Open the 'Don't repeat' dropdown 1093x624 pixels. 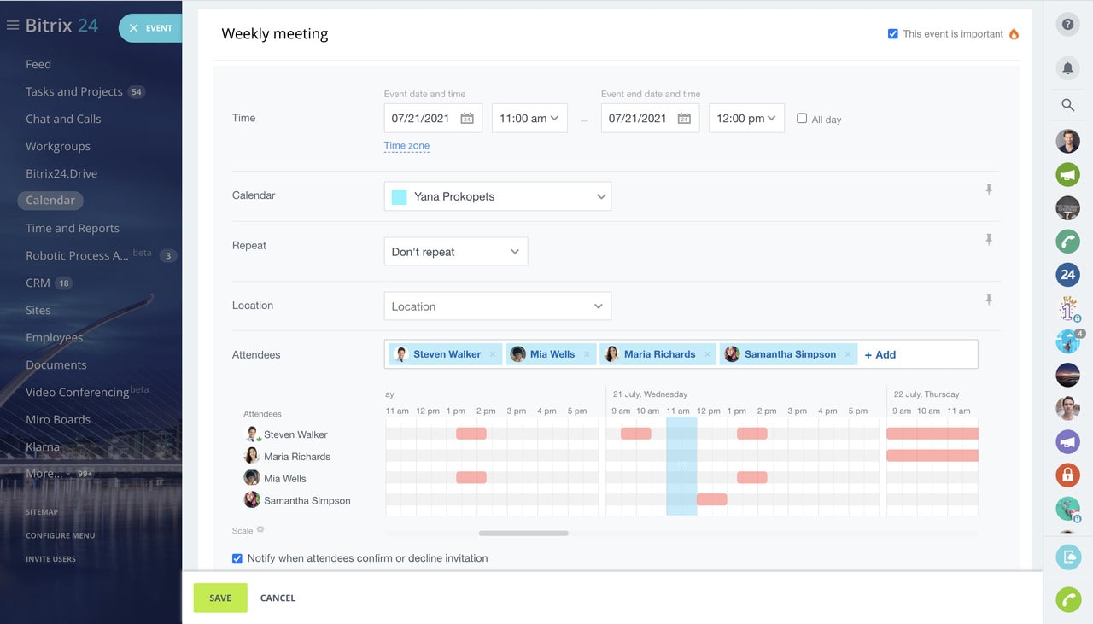(x=455, y=251)
